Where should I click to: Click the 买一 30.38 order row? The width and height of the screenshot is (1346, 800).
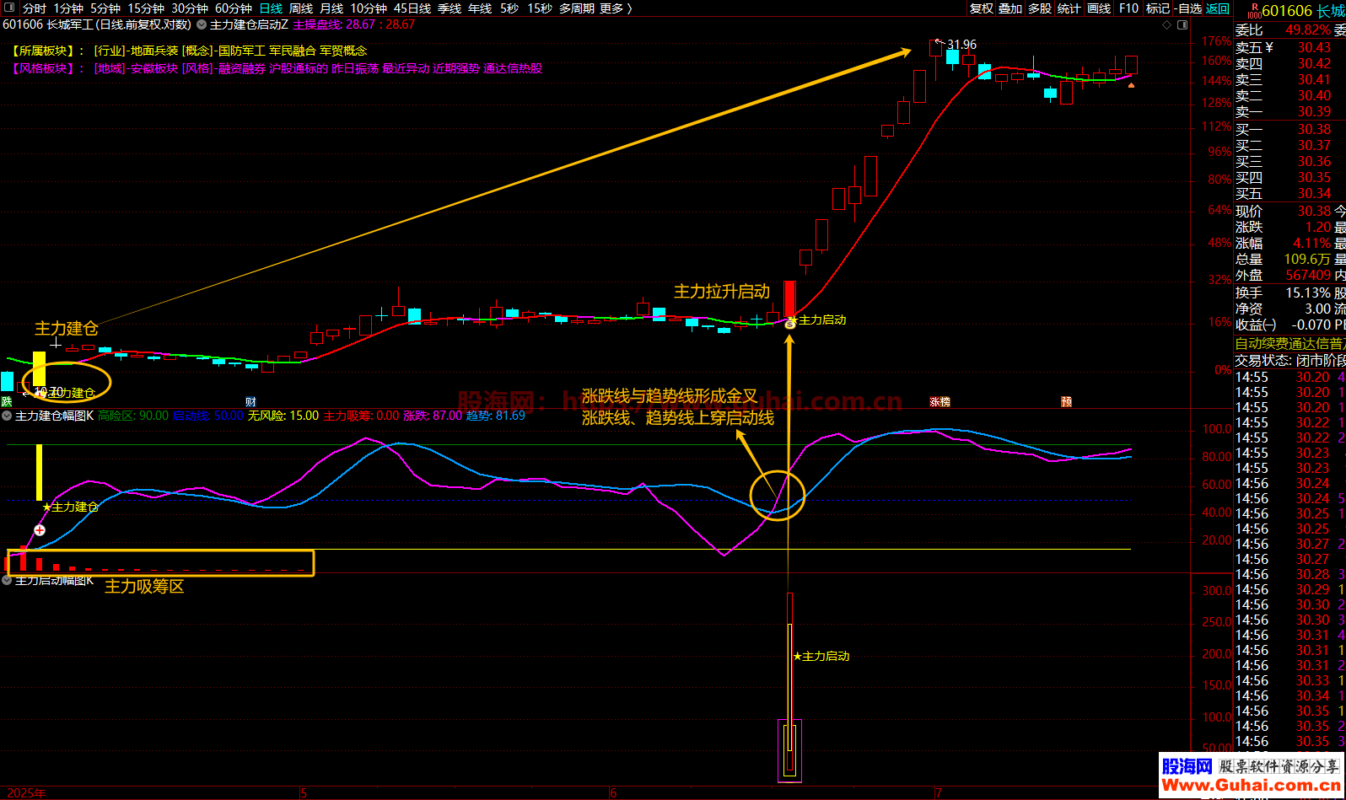1284,129
